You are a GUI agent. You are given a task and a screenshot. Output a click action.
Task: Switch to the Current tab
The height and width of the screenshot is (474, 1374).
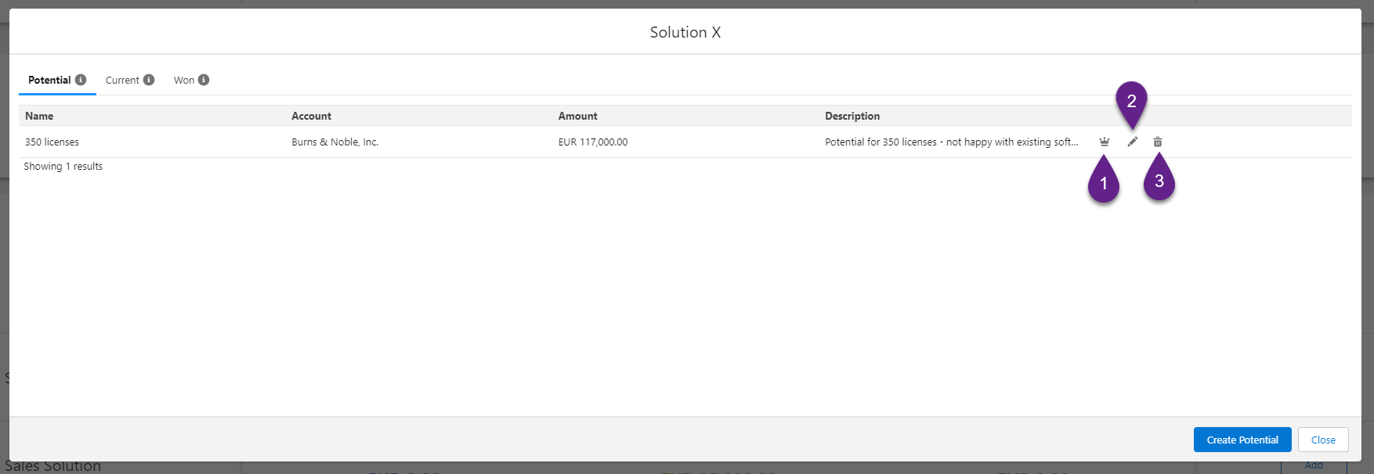(x=122, y=80)
